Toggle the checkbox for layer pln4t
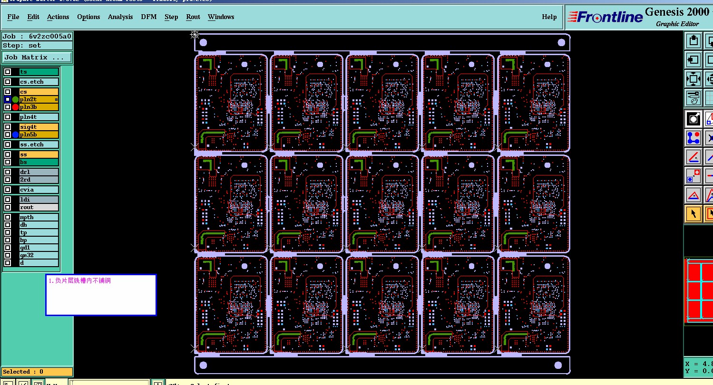713x385 pixels. [8, 117]
